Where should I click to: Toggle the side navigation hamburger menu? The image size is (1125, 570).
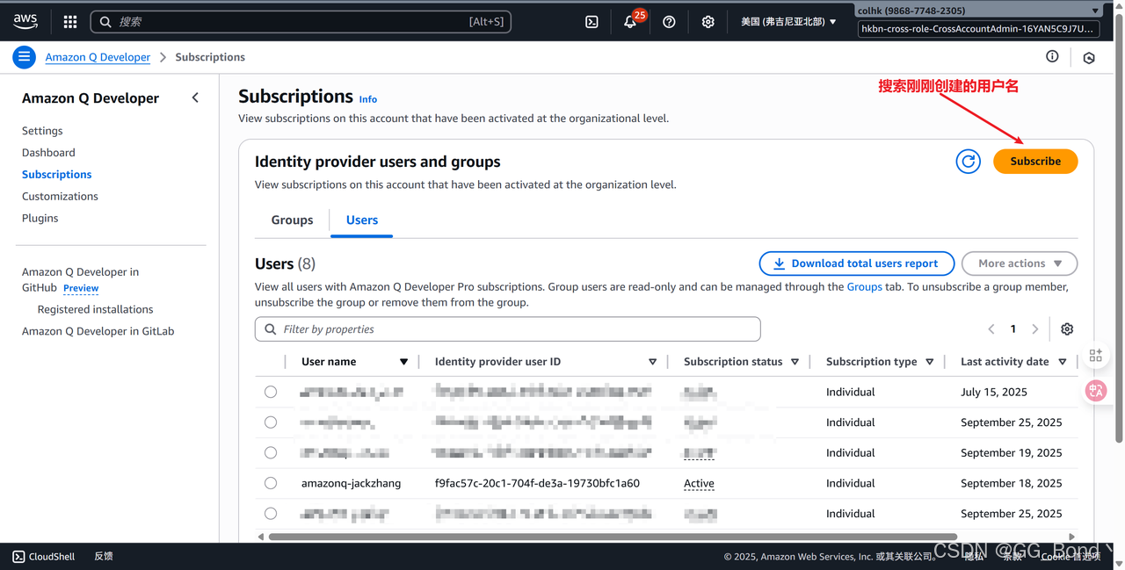24,57
